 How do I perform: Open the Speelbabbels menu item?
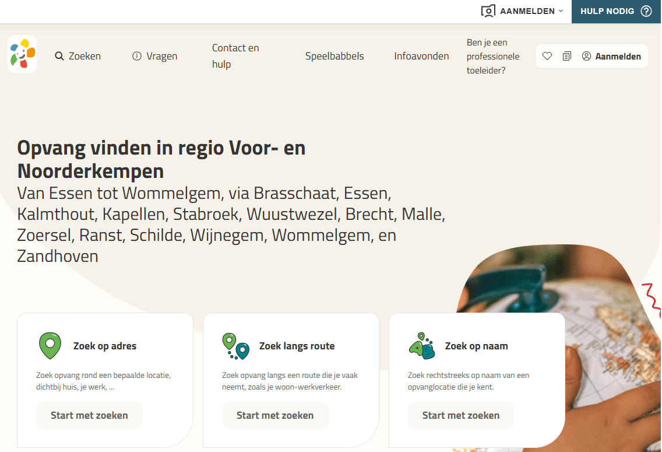(x=334, y=56)
